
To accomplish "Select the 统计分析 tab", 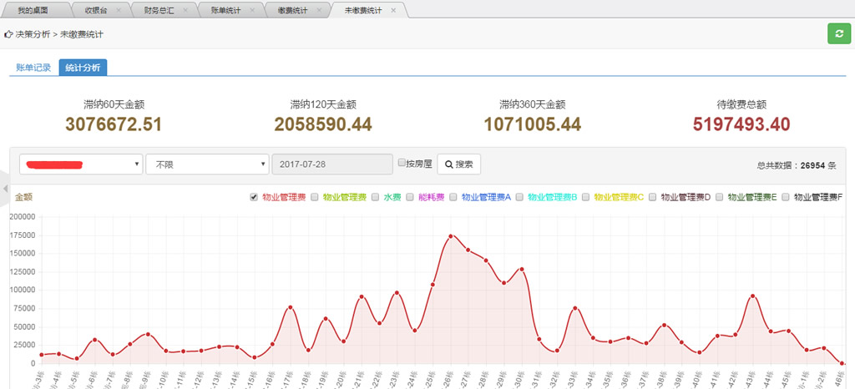I will (83, 68).
